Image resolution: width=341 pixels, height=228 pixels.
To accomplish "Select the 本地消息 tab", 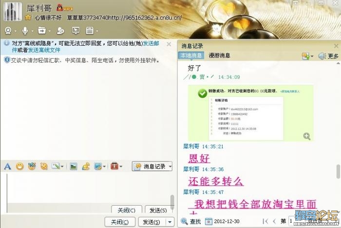I will tap(191, 55).
